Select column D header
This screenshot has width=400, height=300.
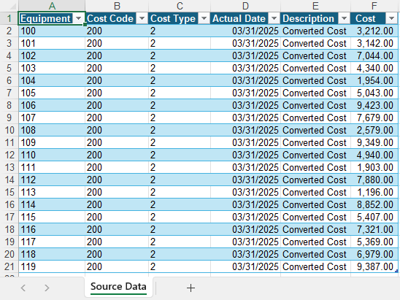tap(245, 6)
